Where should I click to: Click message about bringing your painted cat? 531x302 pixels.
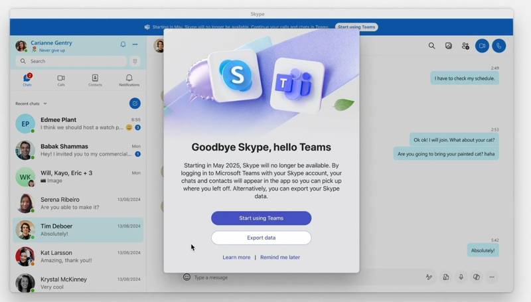(x=446, y=154)
